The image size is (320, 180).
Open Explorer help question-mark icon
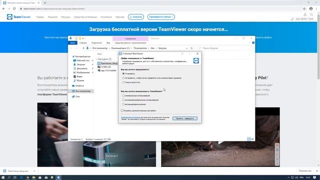coord(253,43)
